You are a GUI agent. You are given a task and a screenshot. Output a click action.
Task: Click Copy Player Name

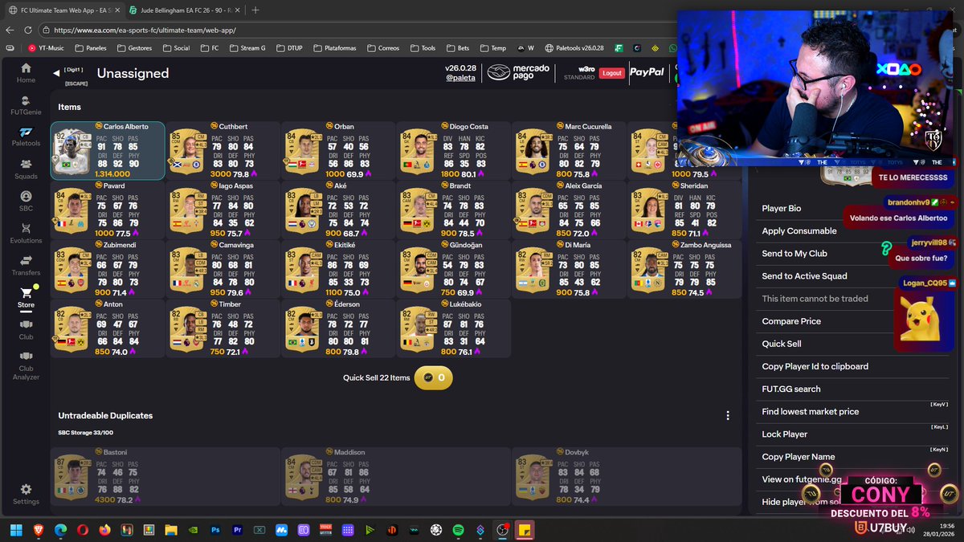click(x=799, y=456)
